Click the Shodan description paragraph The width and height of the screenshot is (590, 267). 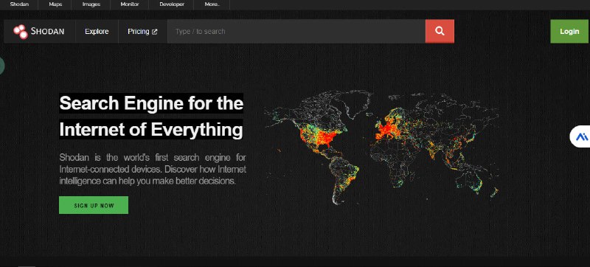tap(153, 169)
